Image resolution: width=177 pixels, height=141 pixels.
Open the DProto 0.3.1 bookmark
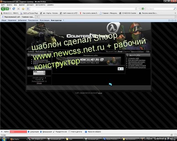coord(10,13)
